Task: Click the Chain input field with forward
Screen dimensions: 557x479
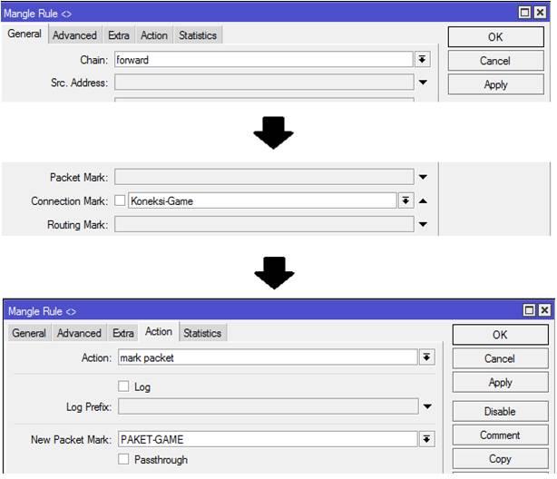Action: 264,59
